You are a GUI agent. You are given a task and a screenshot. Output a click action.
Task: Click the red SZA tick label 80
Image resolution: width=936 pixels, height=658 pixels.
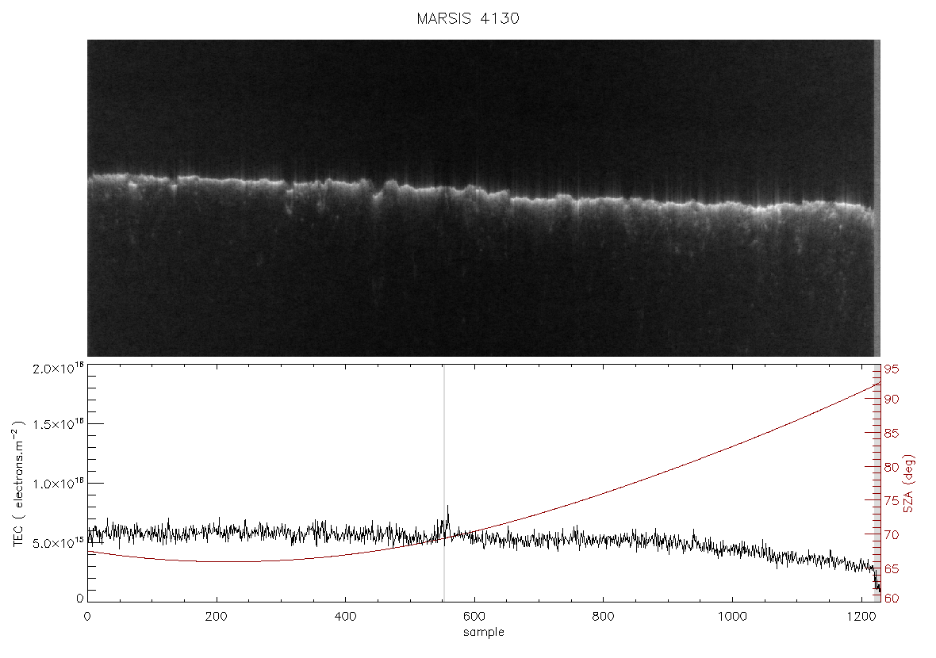892,467
